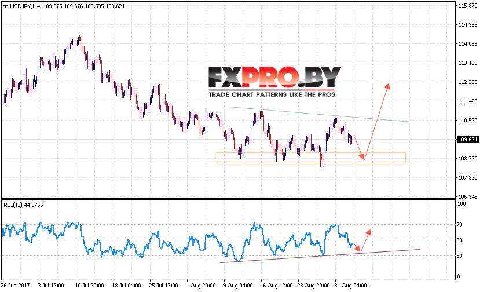This screenshot has width=480, height=292.
Task: Select the RSI 30 level label
Action: pyautogui.click(x=459, y=256)
